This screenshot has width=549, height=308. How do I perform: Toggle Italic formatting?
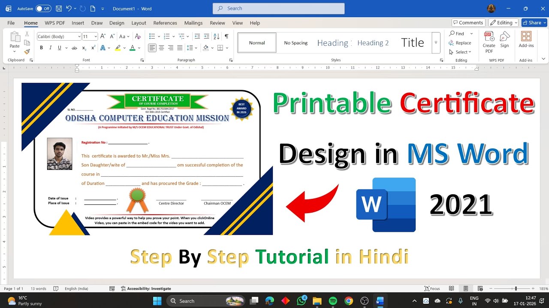coord(50,48)
